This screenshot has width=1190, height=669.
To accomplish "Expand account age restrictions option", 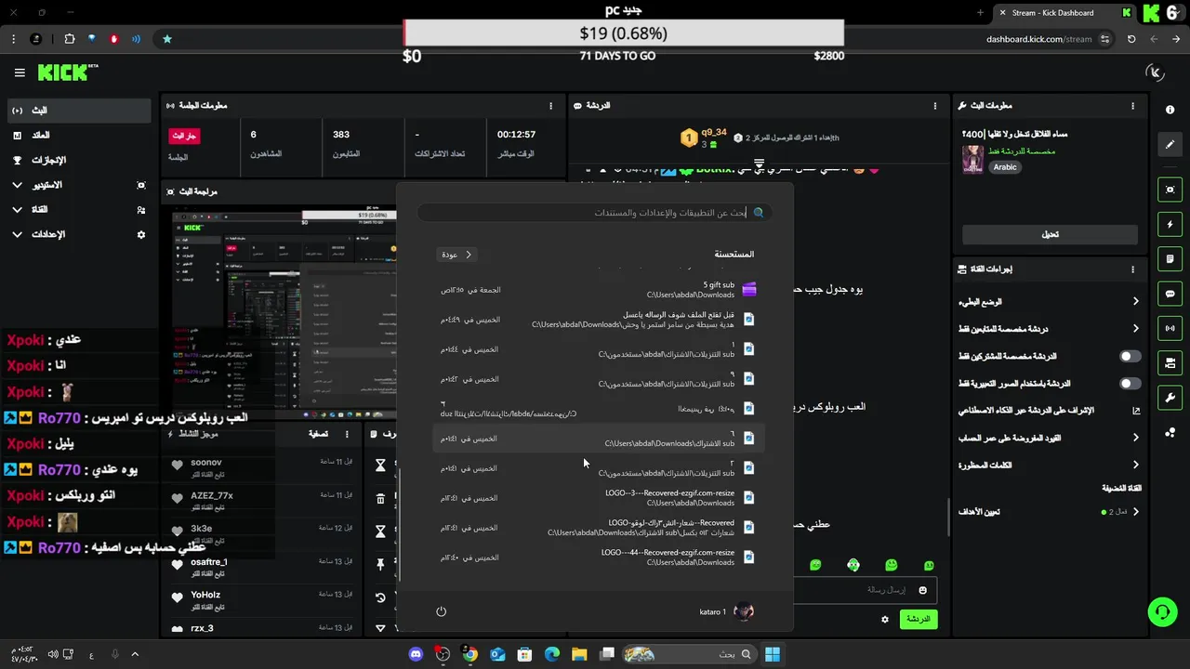I will [x=1050, y=438].
